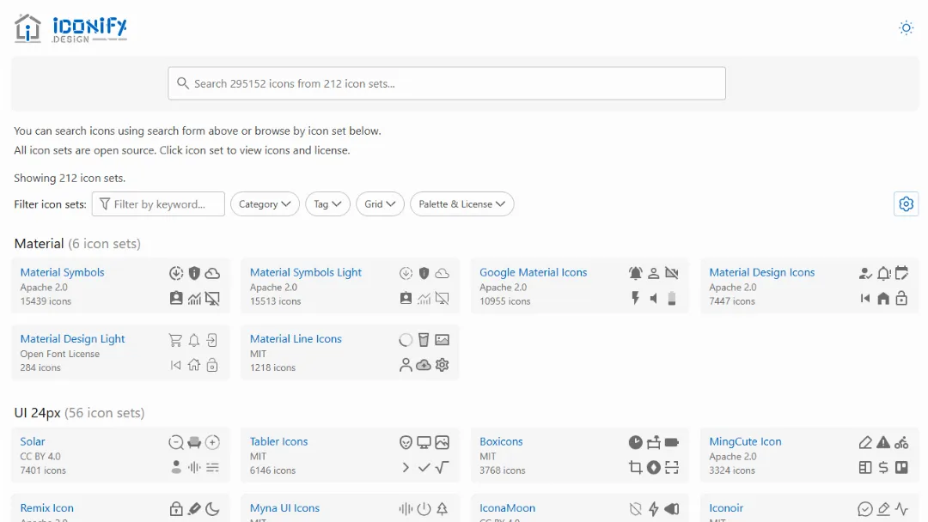Click '15439 icons' count text
Image resolution: width=928 pixels, height=522 pixels.
pyautogui.click(x=46, y=300)
